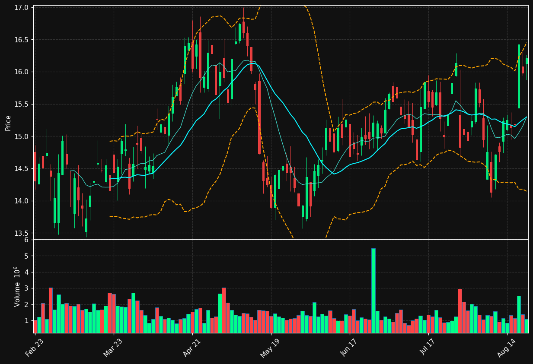Click the 'Mar 23' date label

113,348
